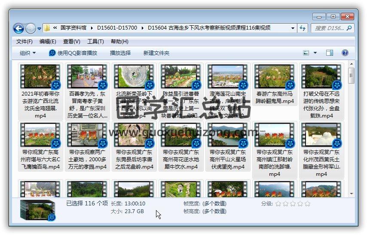The width and height of the screenshot is (367, 235).
Task: Click 新建文件夹 button
Action: click(156, 53)
